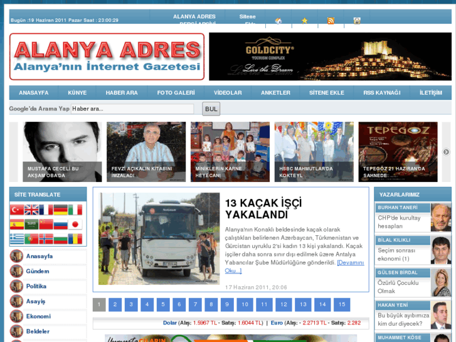
Task: Open Bilal Kılıklı column Seçim sonrası ekonomi
Action: 396,254
